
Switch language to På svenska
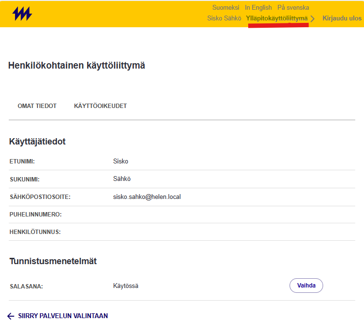tap(293, 8)
